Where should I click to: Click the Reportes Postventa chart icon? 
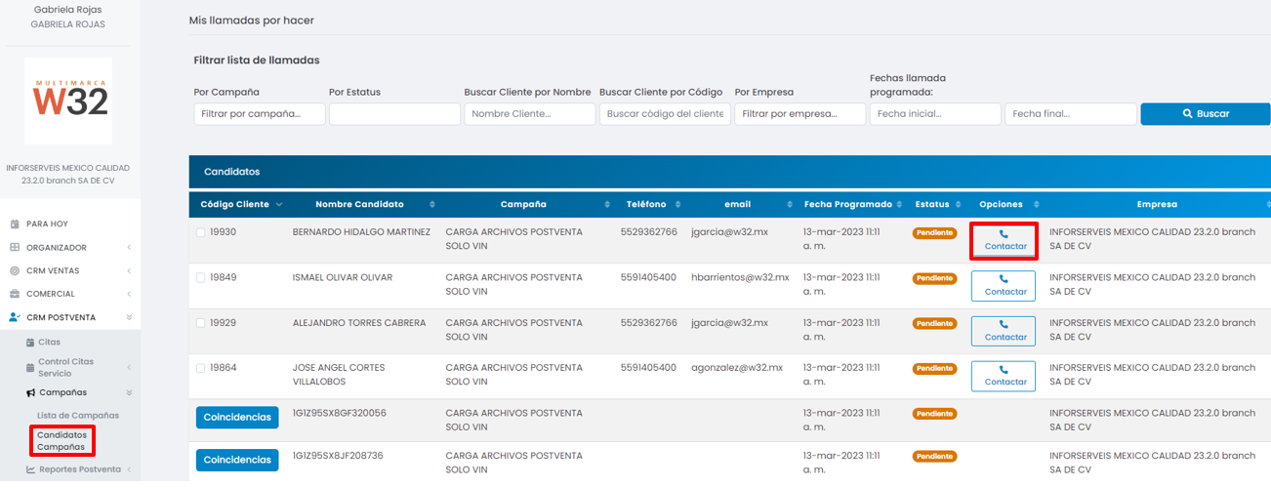[x=30, y=469]
